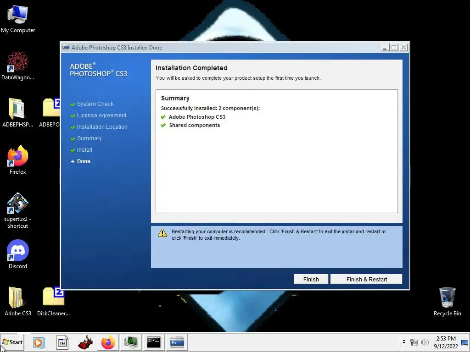470x352 pixels.
Task: Click the show desktop icon beside clock
Action: [x=464, y=342]
